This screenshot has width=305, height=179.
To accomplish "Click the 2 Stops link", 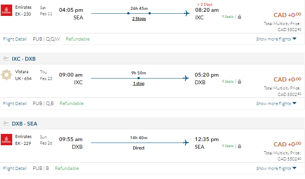I will 139,19.
